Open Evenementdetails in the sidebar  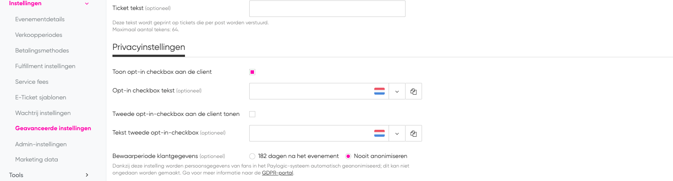point(40,19)
